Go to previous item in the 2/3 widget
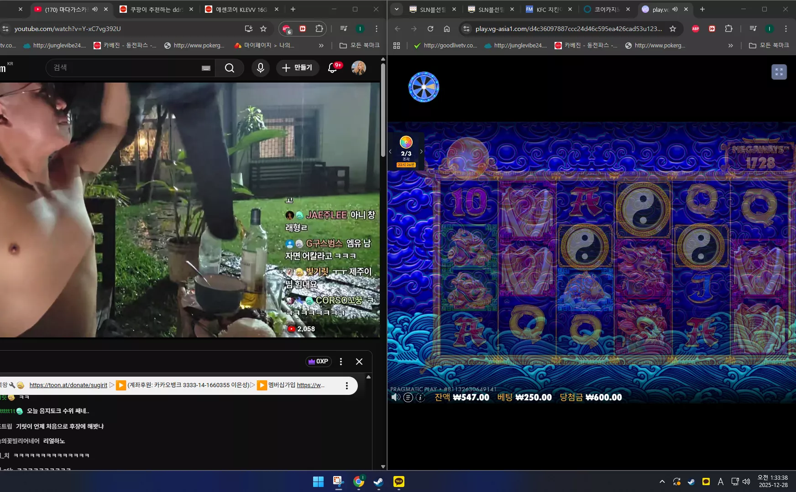Image resolution: width=796 pixels, height=492 pixels. click(390, 151)
